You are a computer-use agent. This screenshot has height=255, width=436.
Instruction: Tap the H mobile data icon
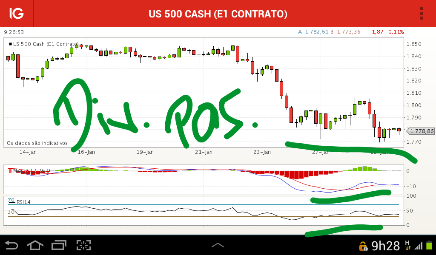click(x=407, y=245)
